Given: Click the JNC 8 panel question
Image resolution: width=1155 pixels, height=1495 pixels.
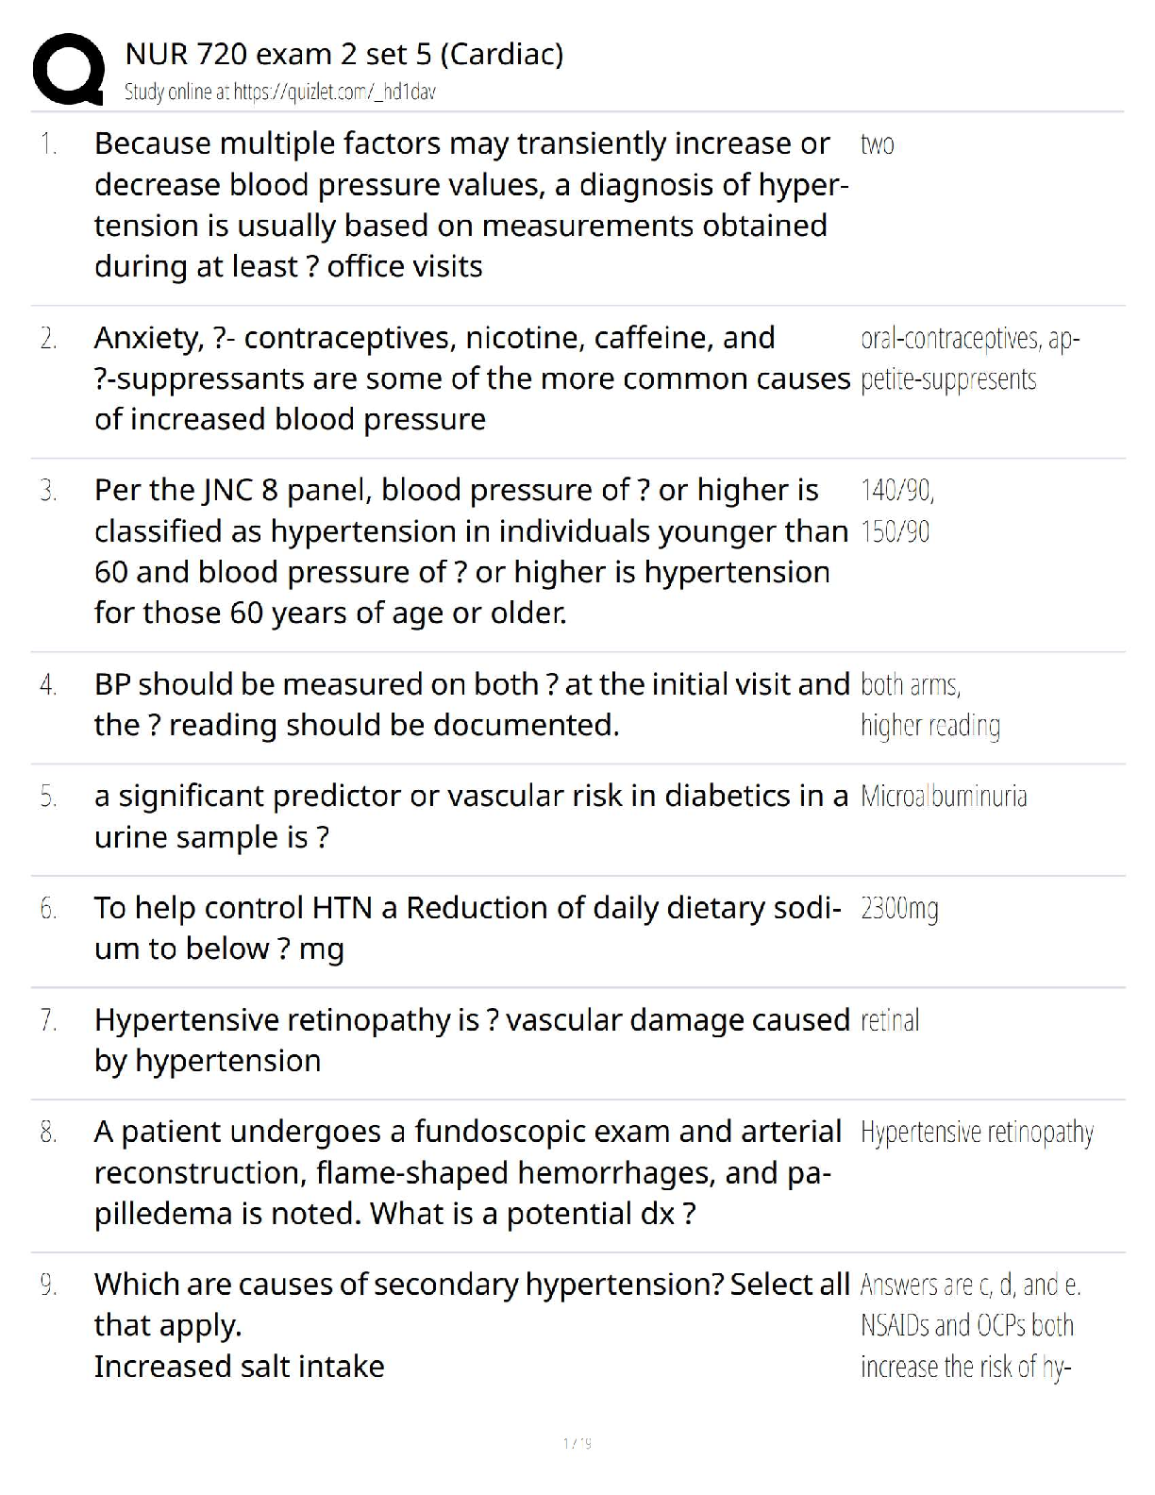Looking at the screenshot, I should 470,551.
